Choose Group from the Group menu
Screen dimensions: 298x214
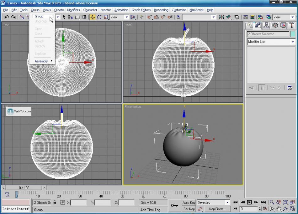pyautogui.click(x=39, y=16)
